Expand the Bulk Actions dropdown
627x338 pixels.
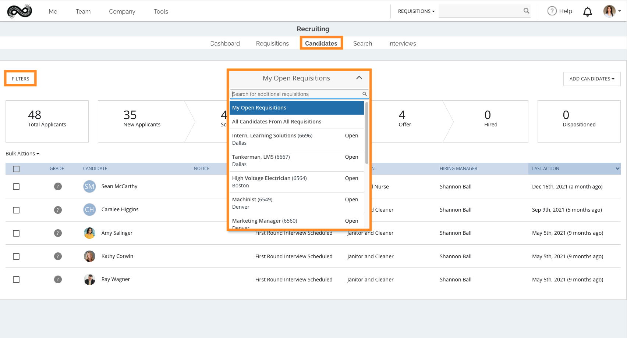coord(22,154)
